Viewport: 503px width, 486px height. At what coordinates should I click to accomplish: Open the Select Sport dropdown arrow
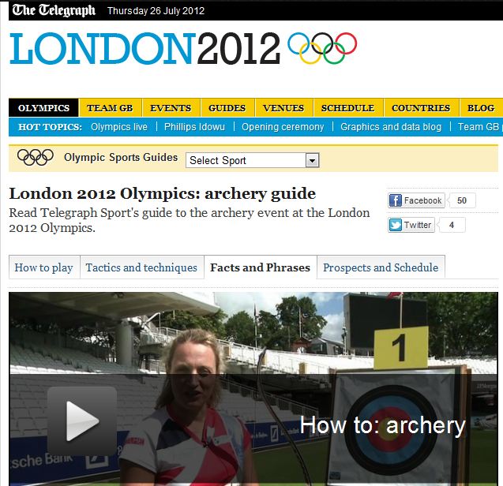[x=312, y=160]
